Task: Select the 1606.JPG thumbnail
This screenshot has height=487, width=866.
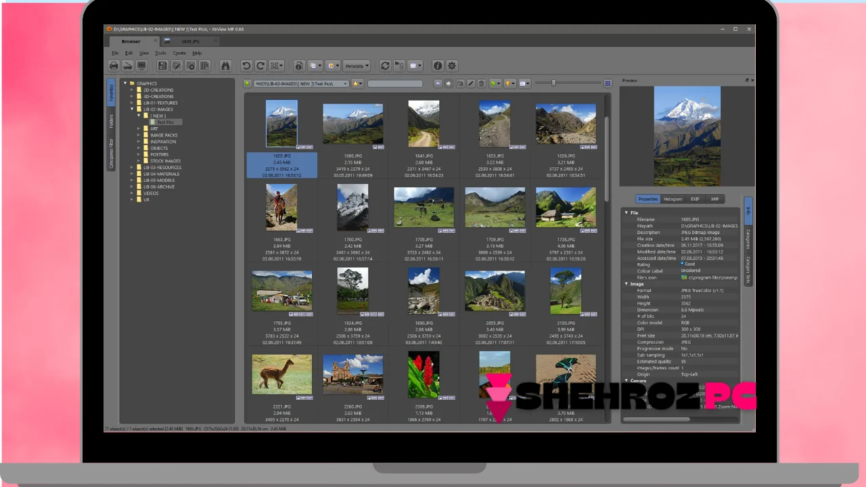Action: click(x=352, y=124)
